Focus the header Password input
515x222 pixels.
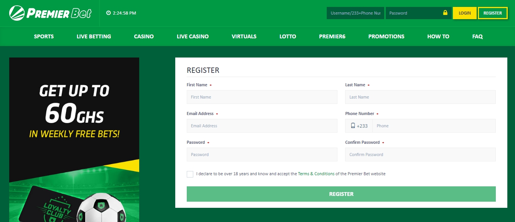[x=418, y=13]
